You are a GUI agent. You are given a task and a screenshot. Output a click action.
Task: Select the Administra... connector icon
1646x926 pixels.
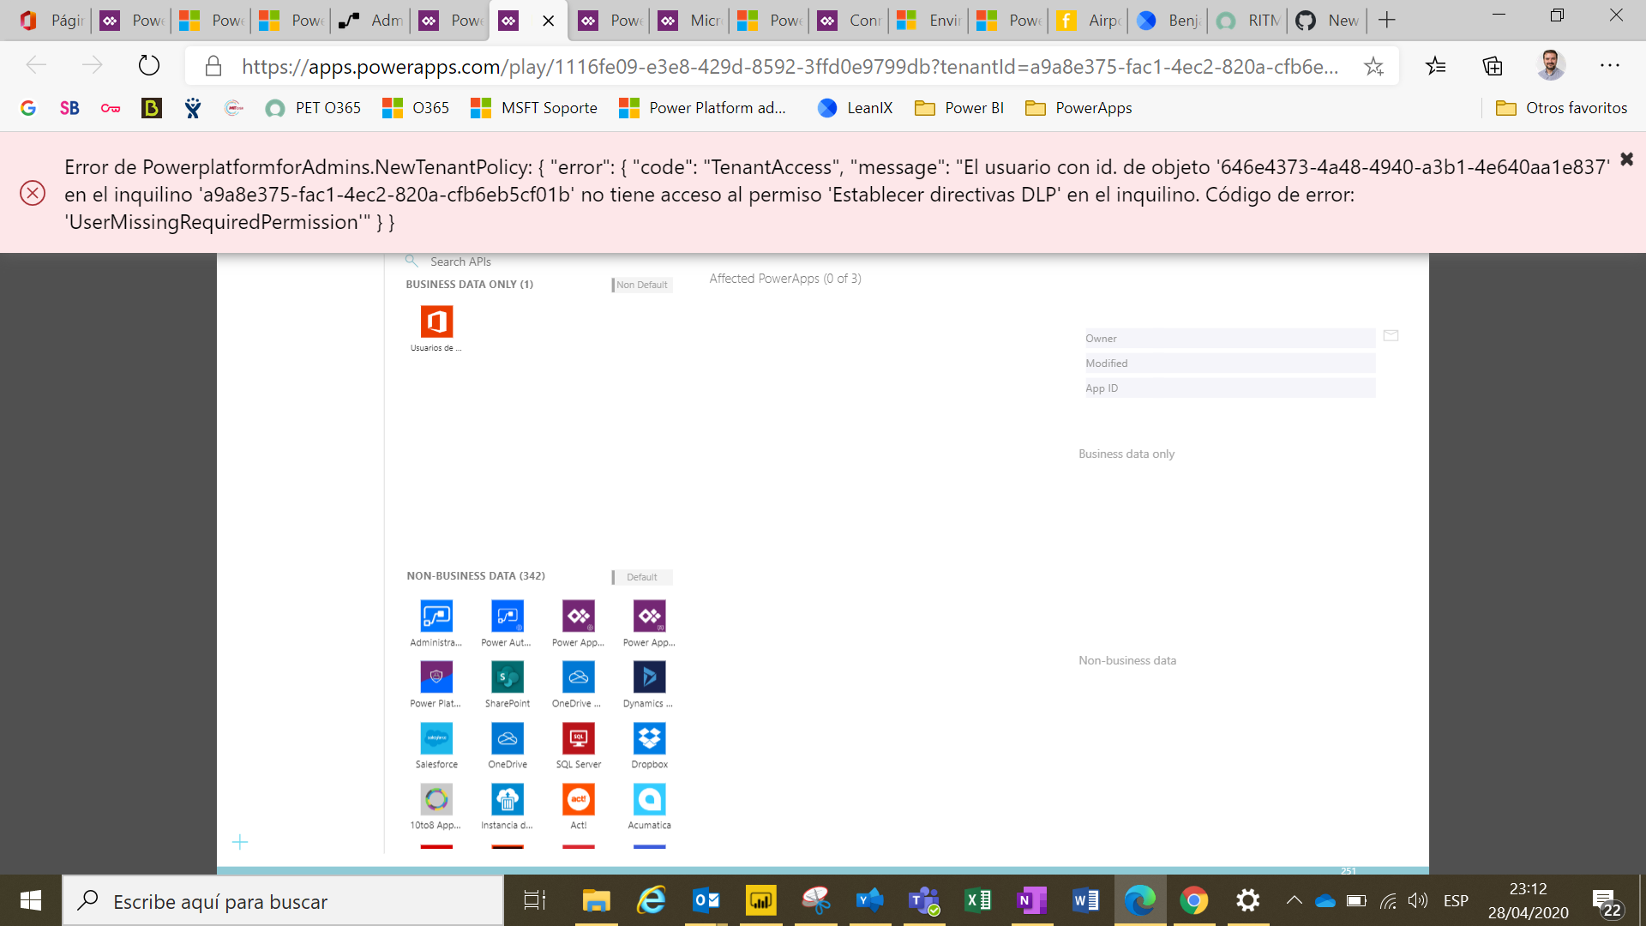click(436, 616)
